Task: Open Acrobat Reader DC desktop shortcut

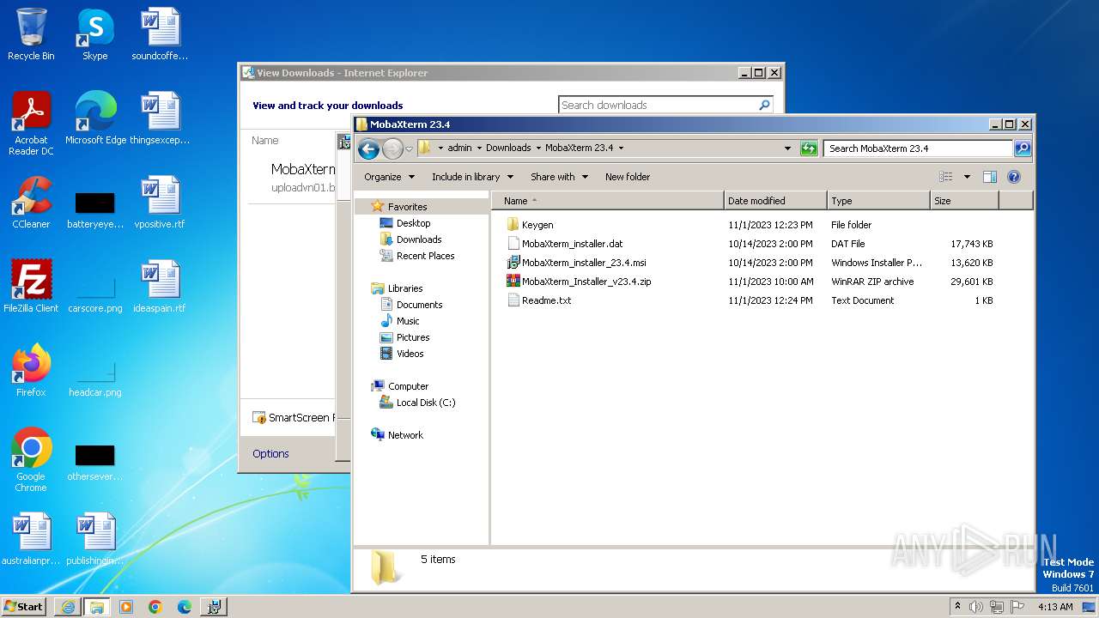Action: tap(31, 124)
